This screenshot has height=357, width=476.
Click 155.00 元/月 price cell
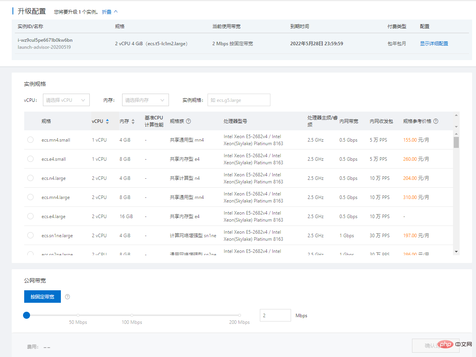(416, 140)
